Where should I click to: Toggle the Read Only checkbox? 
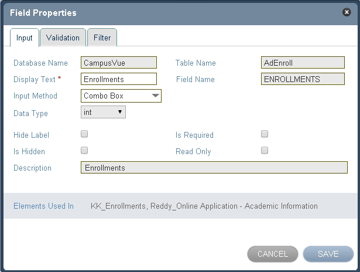[265, 151]
